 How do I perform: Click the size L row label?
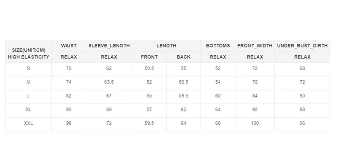(28, 96)
